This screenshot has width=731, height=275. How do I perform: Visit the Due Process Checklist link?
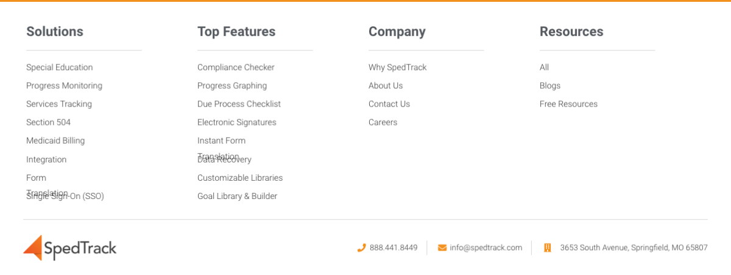(x=239, y=104)
